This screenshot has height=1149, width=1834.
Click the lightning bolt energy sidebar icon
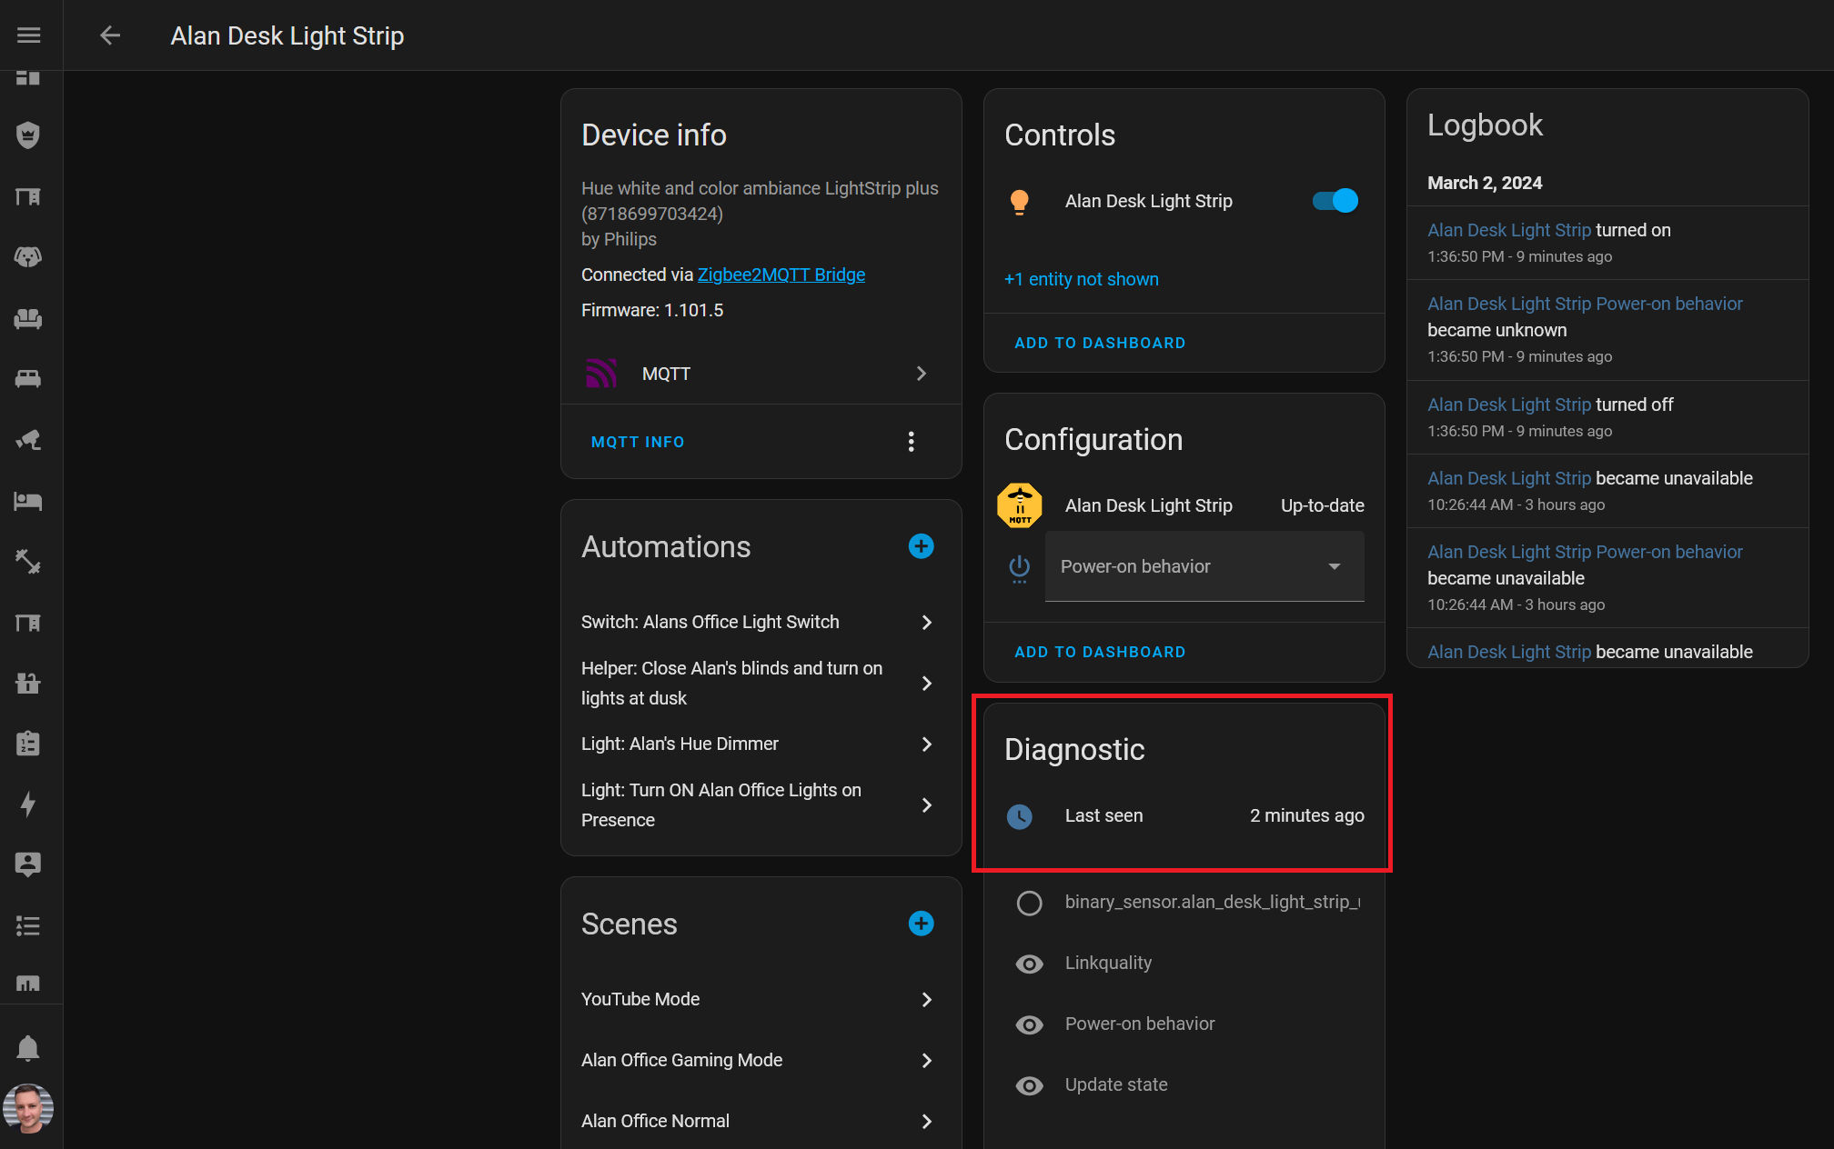coord(28,804)
